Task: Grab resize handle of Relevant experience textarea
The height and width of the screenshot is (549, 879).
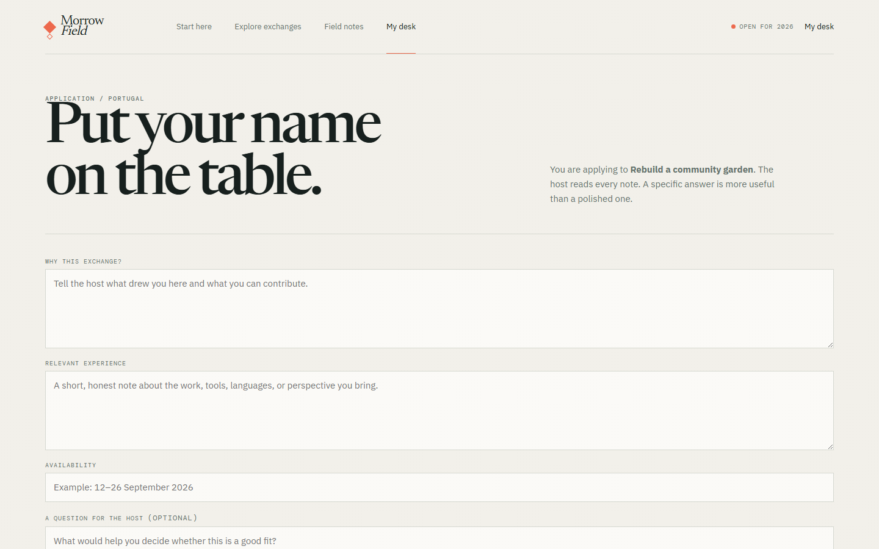Action: point(830,446)
